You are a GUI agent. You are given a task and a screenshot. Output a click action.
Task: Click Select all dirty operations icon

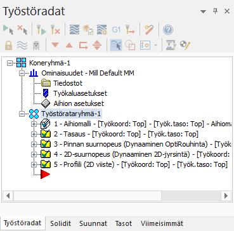point(22,30)
